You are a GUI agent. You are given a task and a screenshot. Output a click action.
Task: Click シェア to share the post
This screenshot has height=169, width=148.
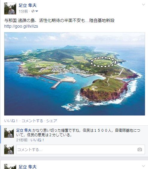coord(52,121)
